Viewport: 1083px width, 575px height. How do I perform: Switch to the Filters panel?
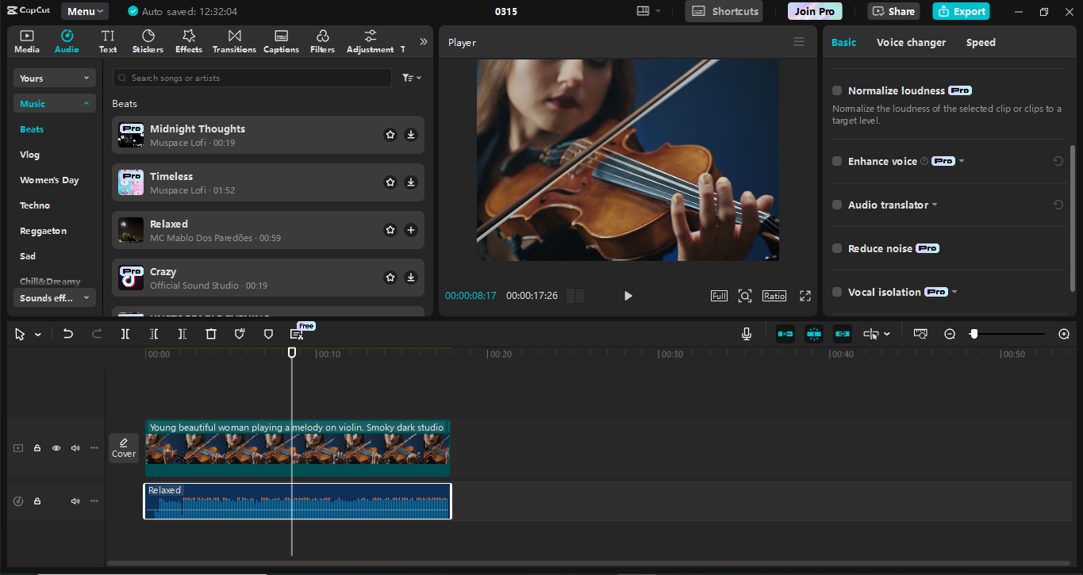(322, 40)
